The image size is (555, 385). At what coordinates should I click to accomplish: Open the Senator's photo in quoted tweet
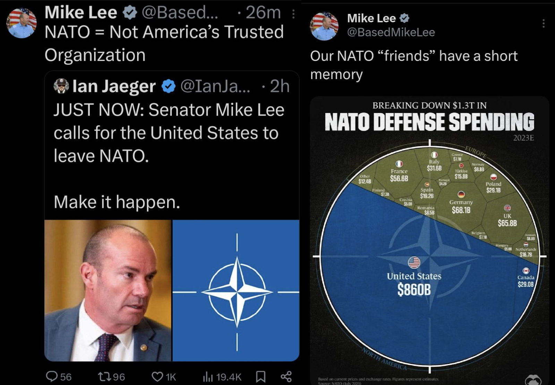108,290
